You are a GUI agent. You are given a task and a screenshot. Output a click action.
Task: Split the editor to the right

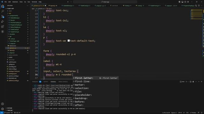coord(199,6)
